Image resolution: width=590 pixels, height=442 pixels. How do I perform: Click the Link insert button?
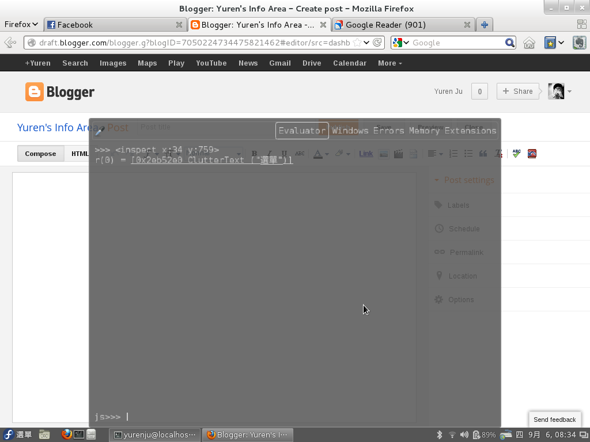pos(366,153)
